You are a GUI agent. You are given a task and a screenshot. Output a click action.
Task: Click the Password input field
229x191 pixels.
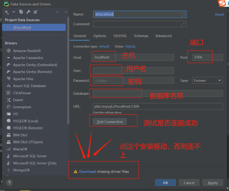(133, 81)
